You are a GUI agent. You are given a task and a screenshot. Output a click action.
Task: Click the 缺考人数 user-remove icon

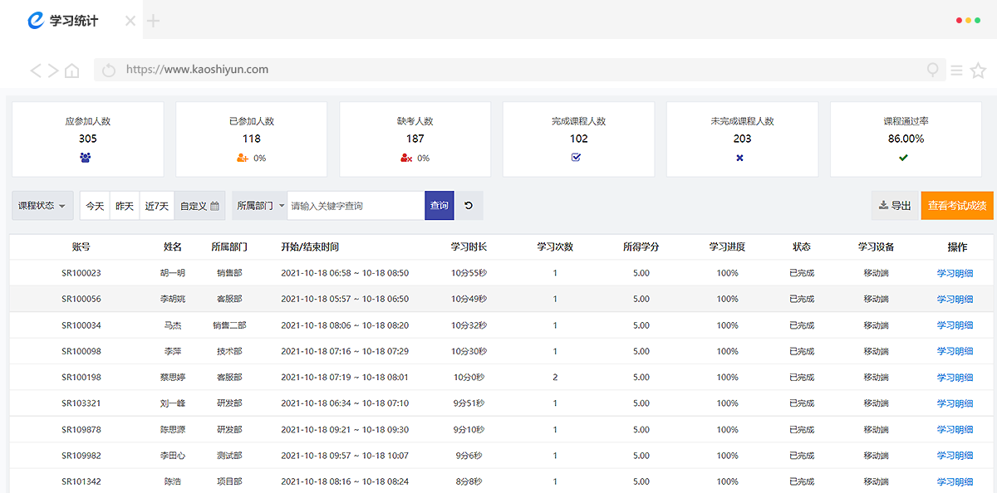[x=406, y=158]
